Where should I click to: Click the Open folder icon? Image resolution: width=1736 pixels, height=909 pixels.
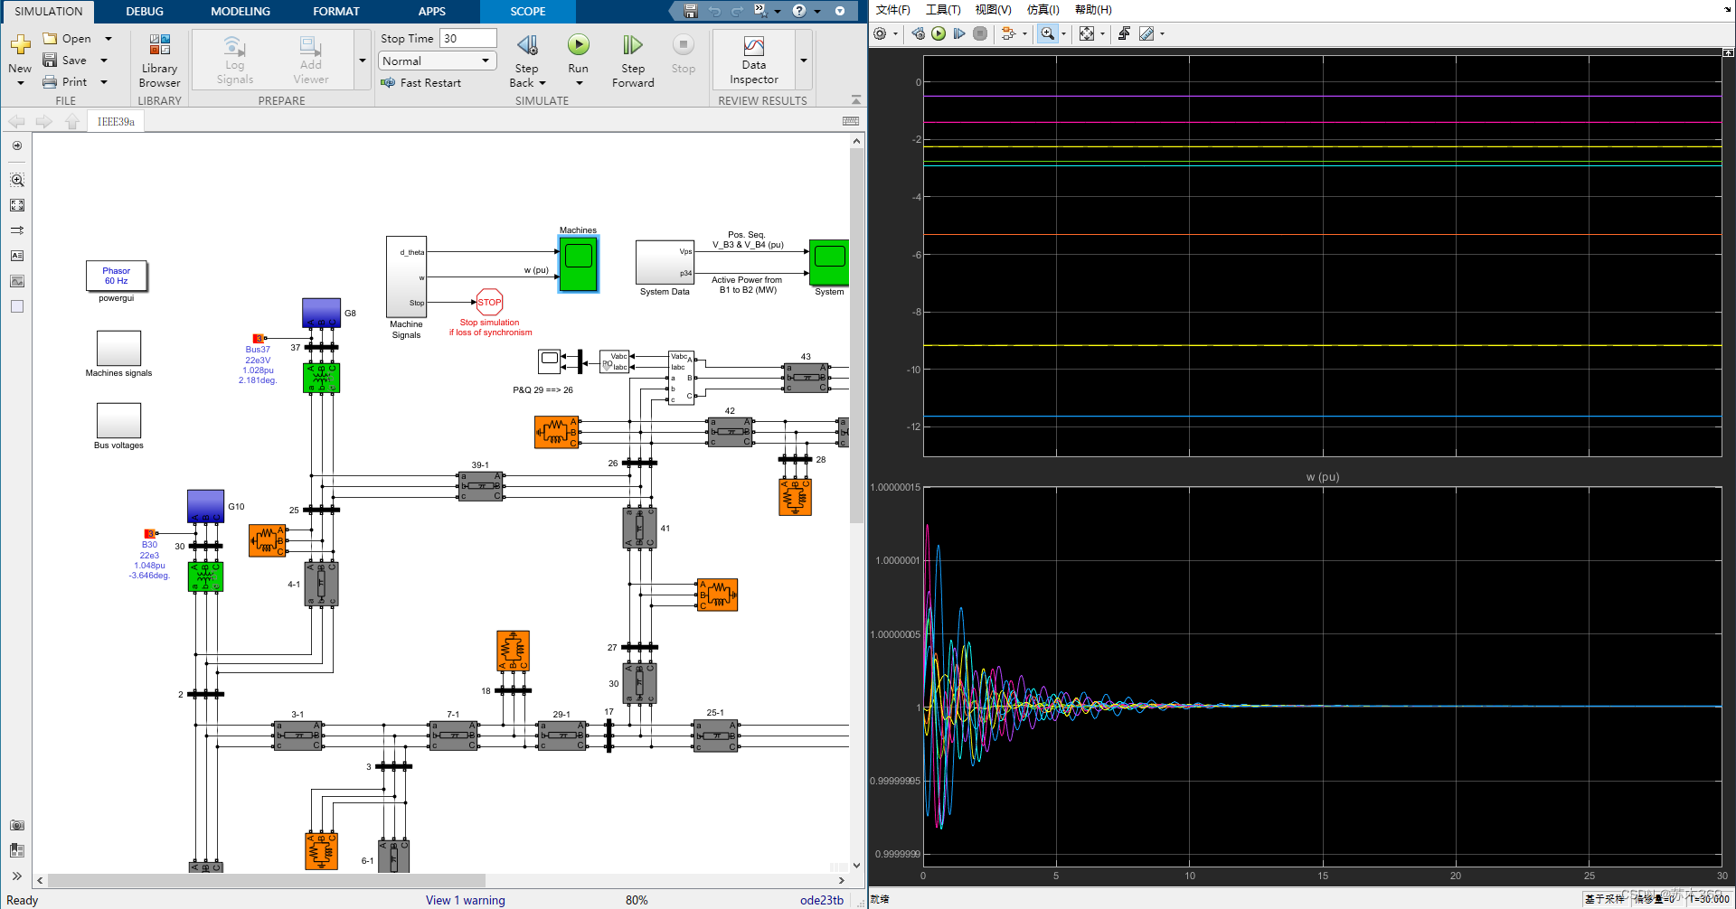pos(51,39)
